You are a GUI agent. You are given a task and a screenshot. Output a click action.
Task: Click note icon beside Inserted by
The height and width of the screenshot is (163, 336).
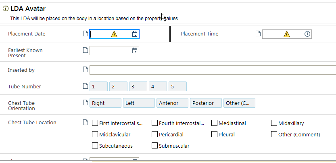coord(86,69)
